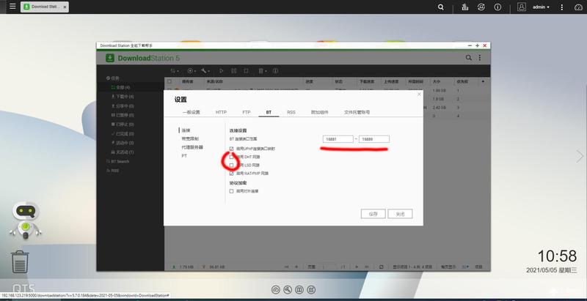Viewport: 587px width, 301px height.
Task: Click the start (play) task toolbar icon
Action: click(x=222, y=70)
